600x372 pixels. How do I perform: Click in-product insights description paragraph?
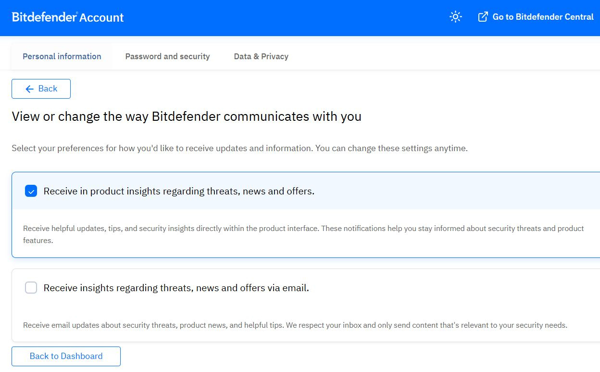click(303, 234)
